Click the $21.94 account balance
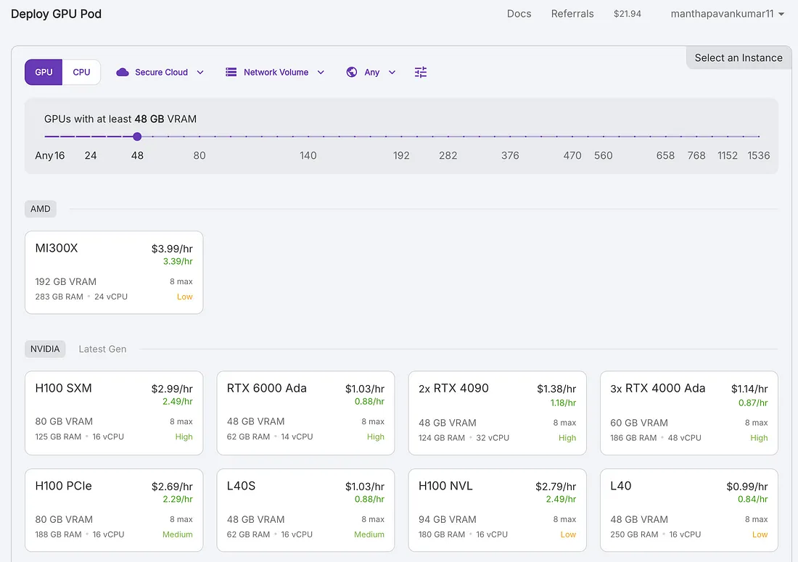798x562 pixels. tap(628, 14)
